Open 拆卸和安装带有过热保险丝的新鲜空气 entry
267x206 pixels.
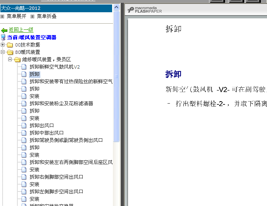point(71,82)
